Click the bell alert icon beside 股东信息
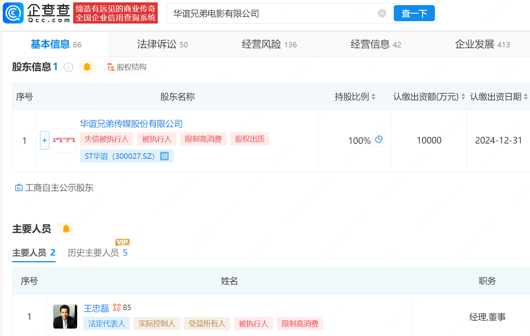Viewport: 530px width, 336px height. pyautogui.click(x=87, y=67)
